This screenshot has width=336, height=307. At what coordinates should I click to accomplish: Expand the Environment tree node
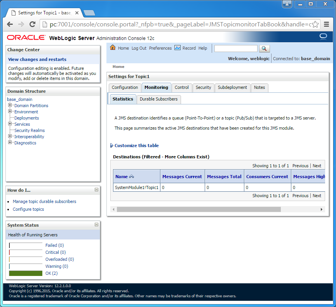point(10,111)
